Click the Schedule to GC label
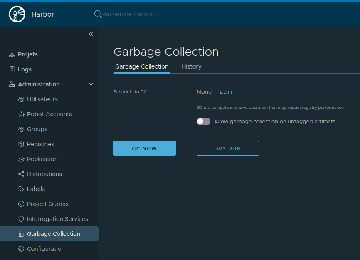 130,92
